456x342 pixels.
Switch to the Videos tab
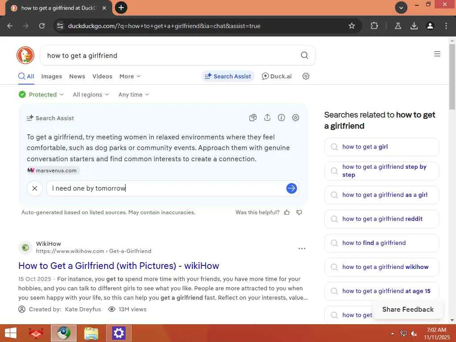[x=102, y=76]
